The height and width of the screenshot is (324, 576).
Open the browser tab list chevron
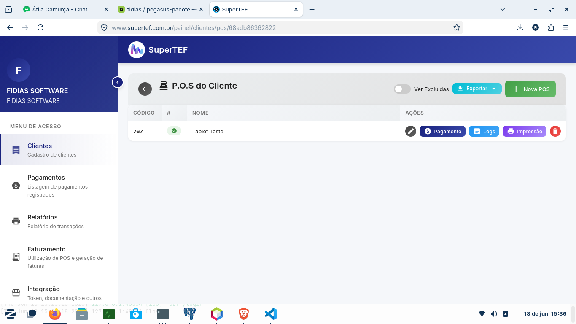[502, 9]
